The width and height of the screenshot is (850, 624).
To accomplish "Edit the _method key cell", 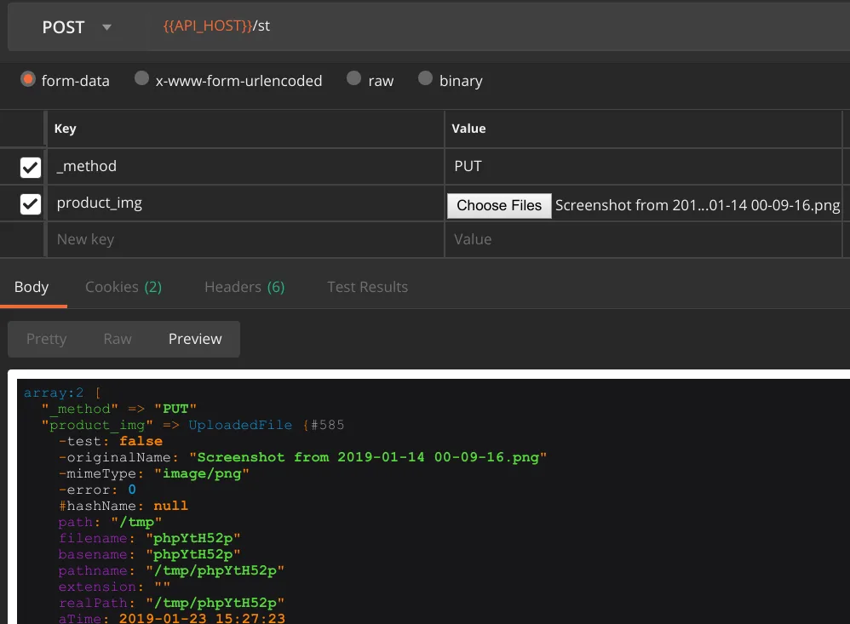I will pos(245,166).
